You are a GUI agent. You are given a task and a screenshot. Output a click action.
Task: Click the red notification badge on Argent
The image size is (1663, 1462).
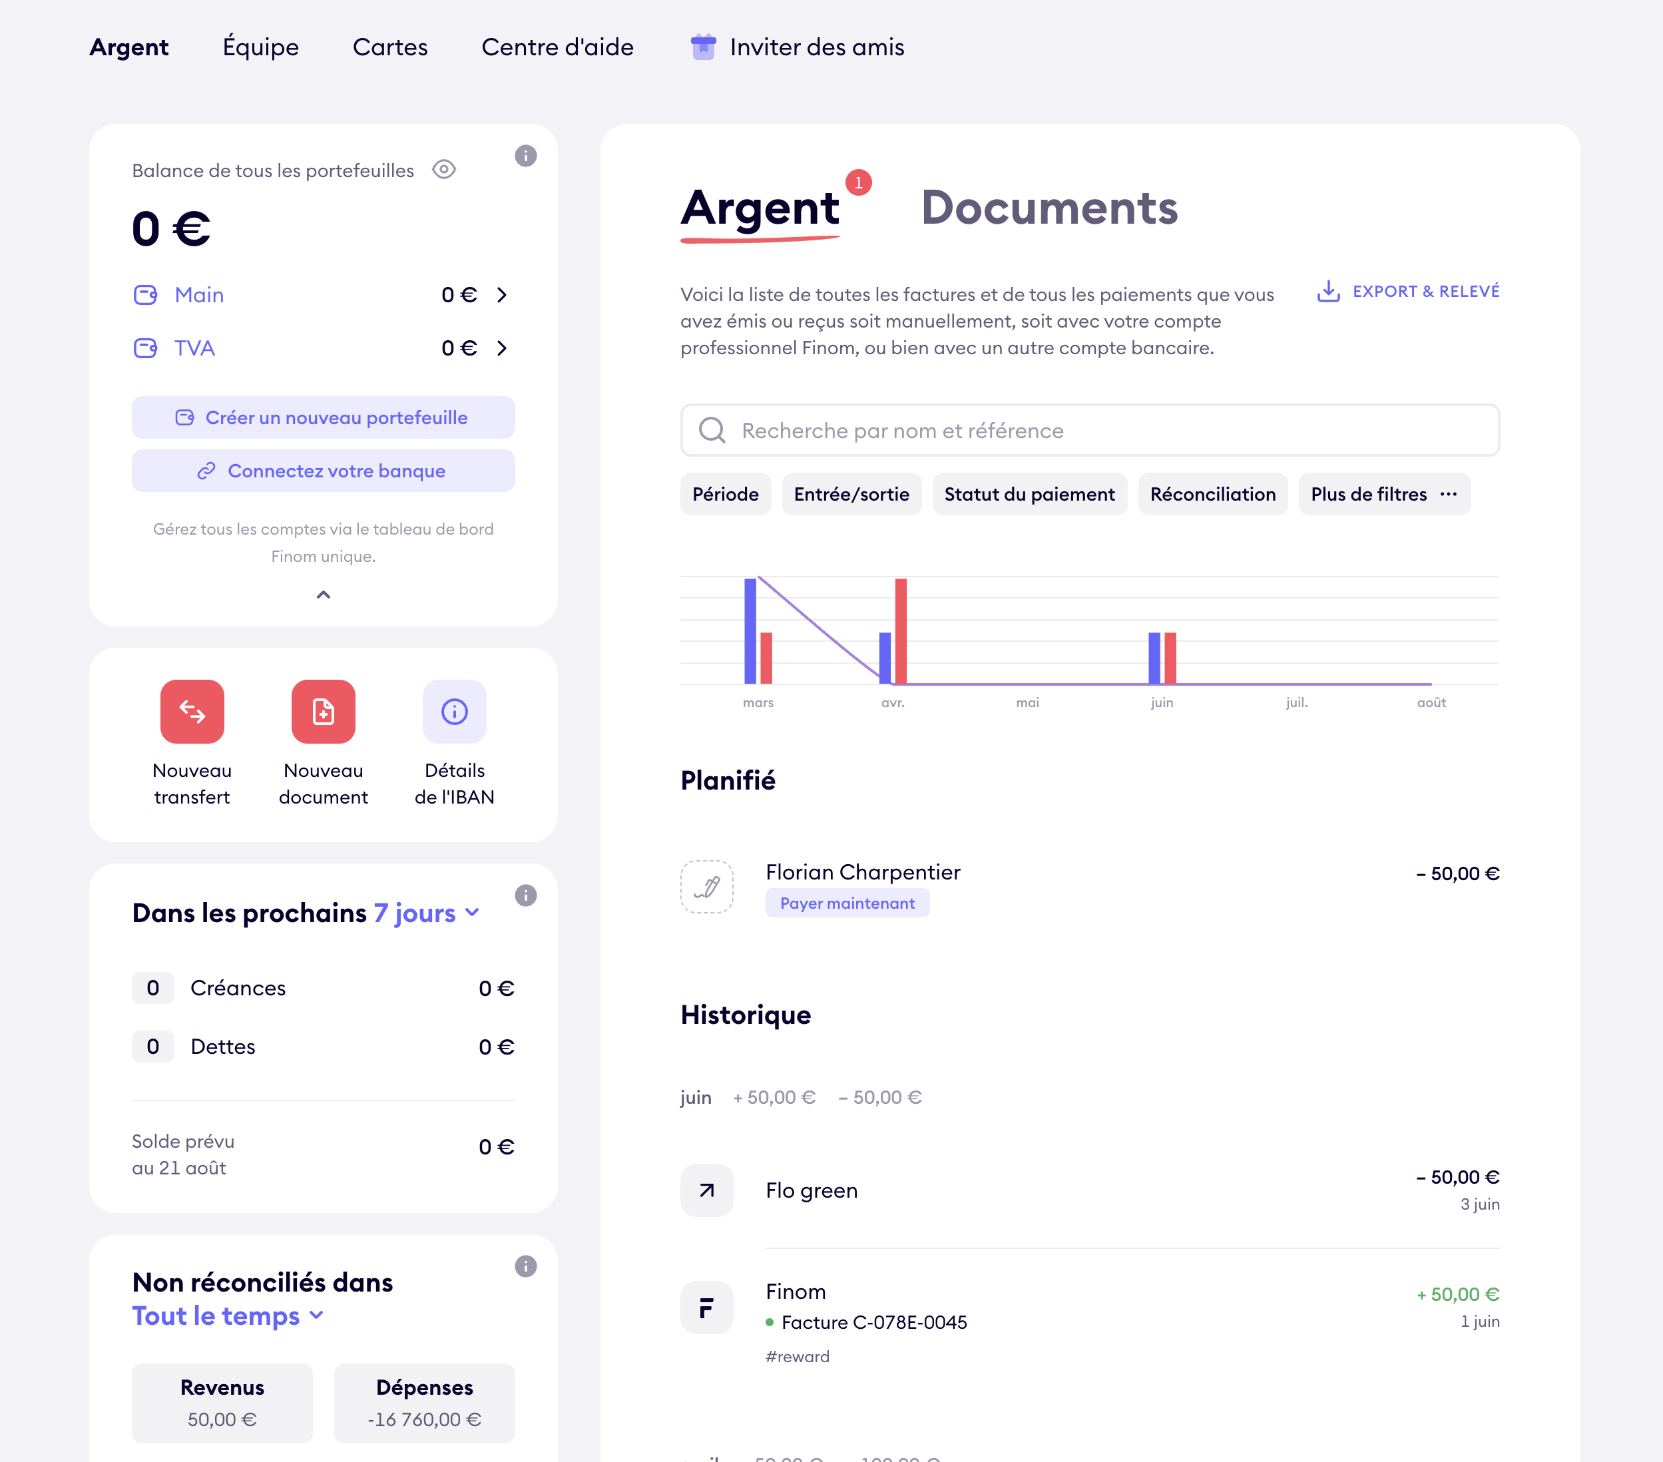(x=858, y=182)
